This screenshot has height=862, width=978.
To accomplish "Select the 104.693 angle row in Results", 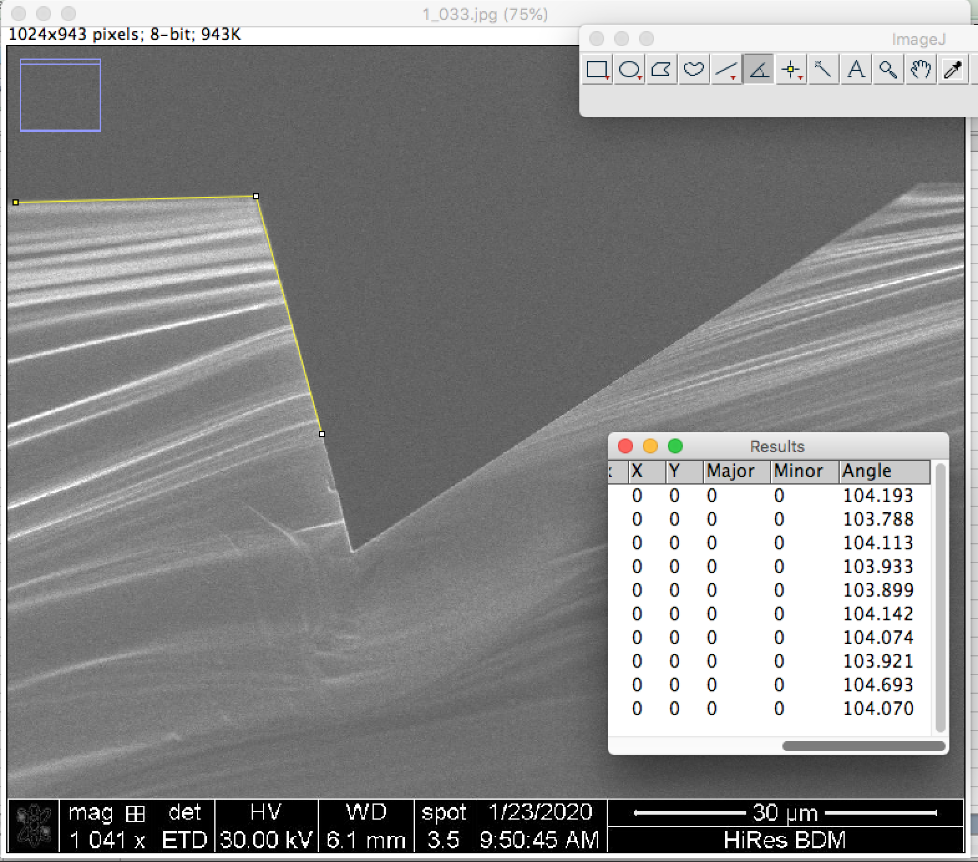I will [x=878, y=684].
